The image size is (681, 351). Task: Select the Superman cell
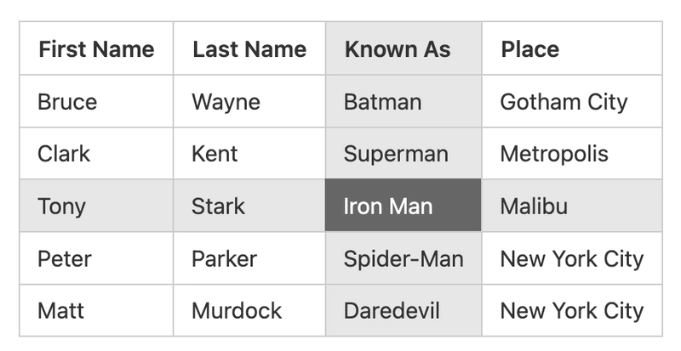(403, 154)
